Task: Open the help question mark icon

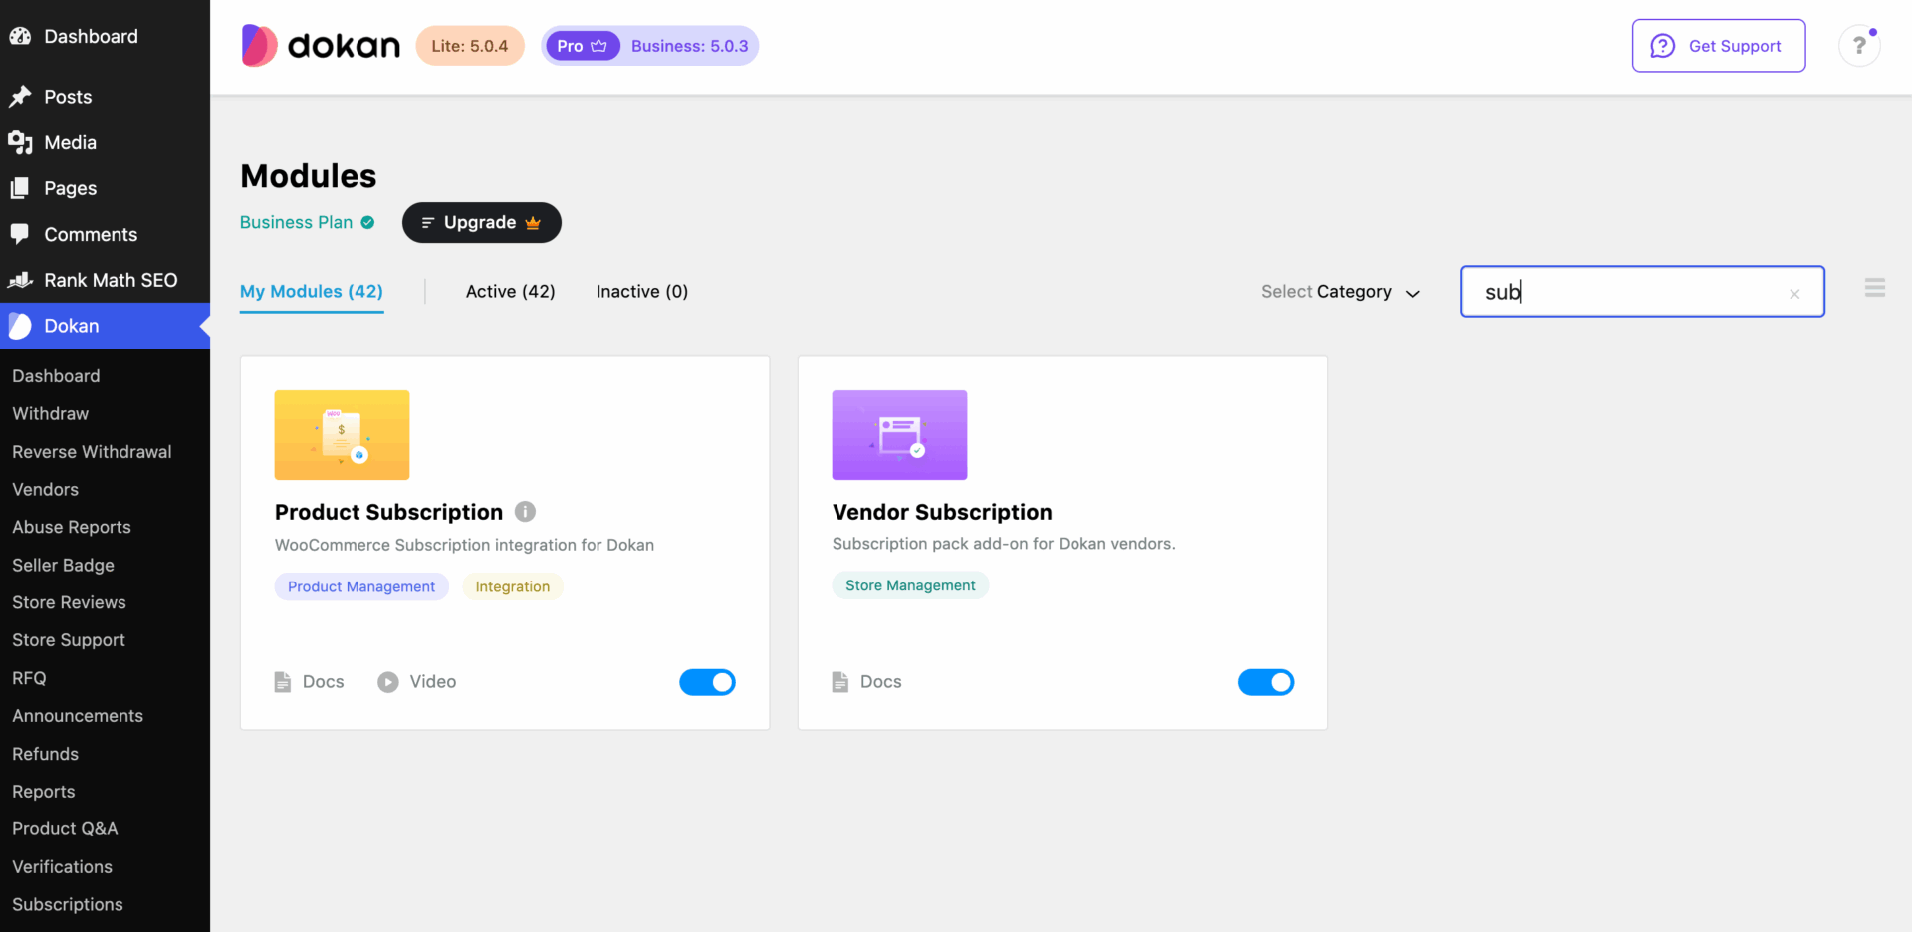Action: [1859, 46]
